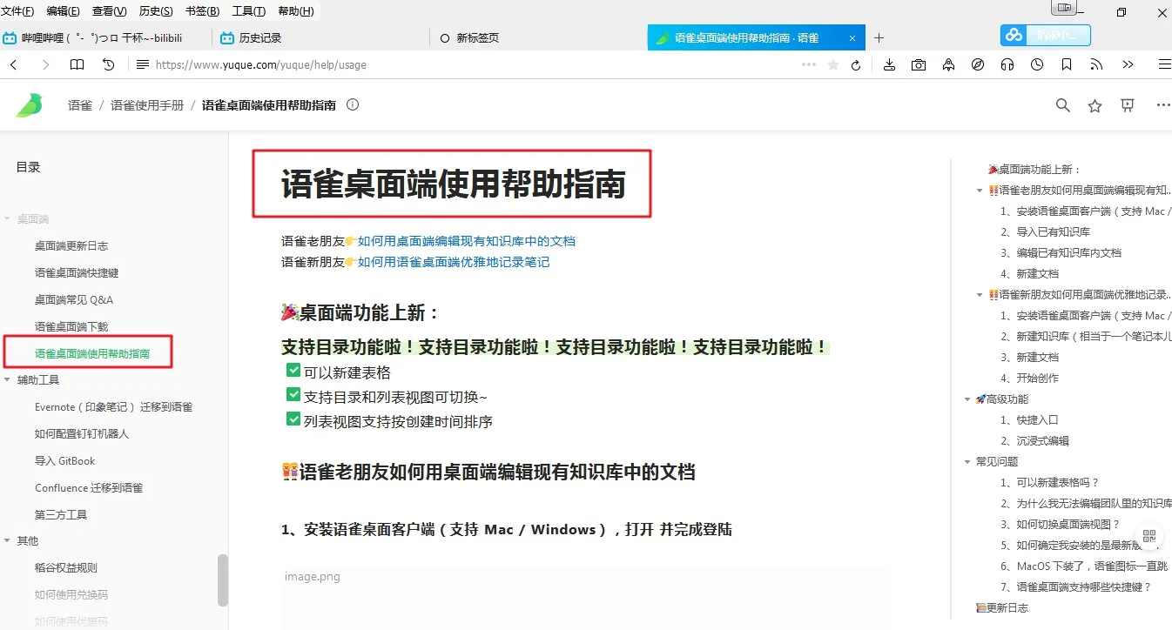The width and height of the screenshot is (1172, 630).
Task: Open 语雀桌面端快捷键 in the sidebar
Action: tap(77, 273)
